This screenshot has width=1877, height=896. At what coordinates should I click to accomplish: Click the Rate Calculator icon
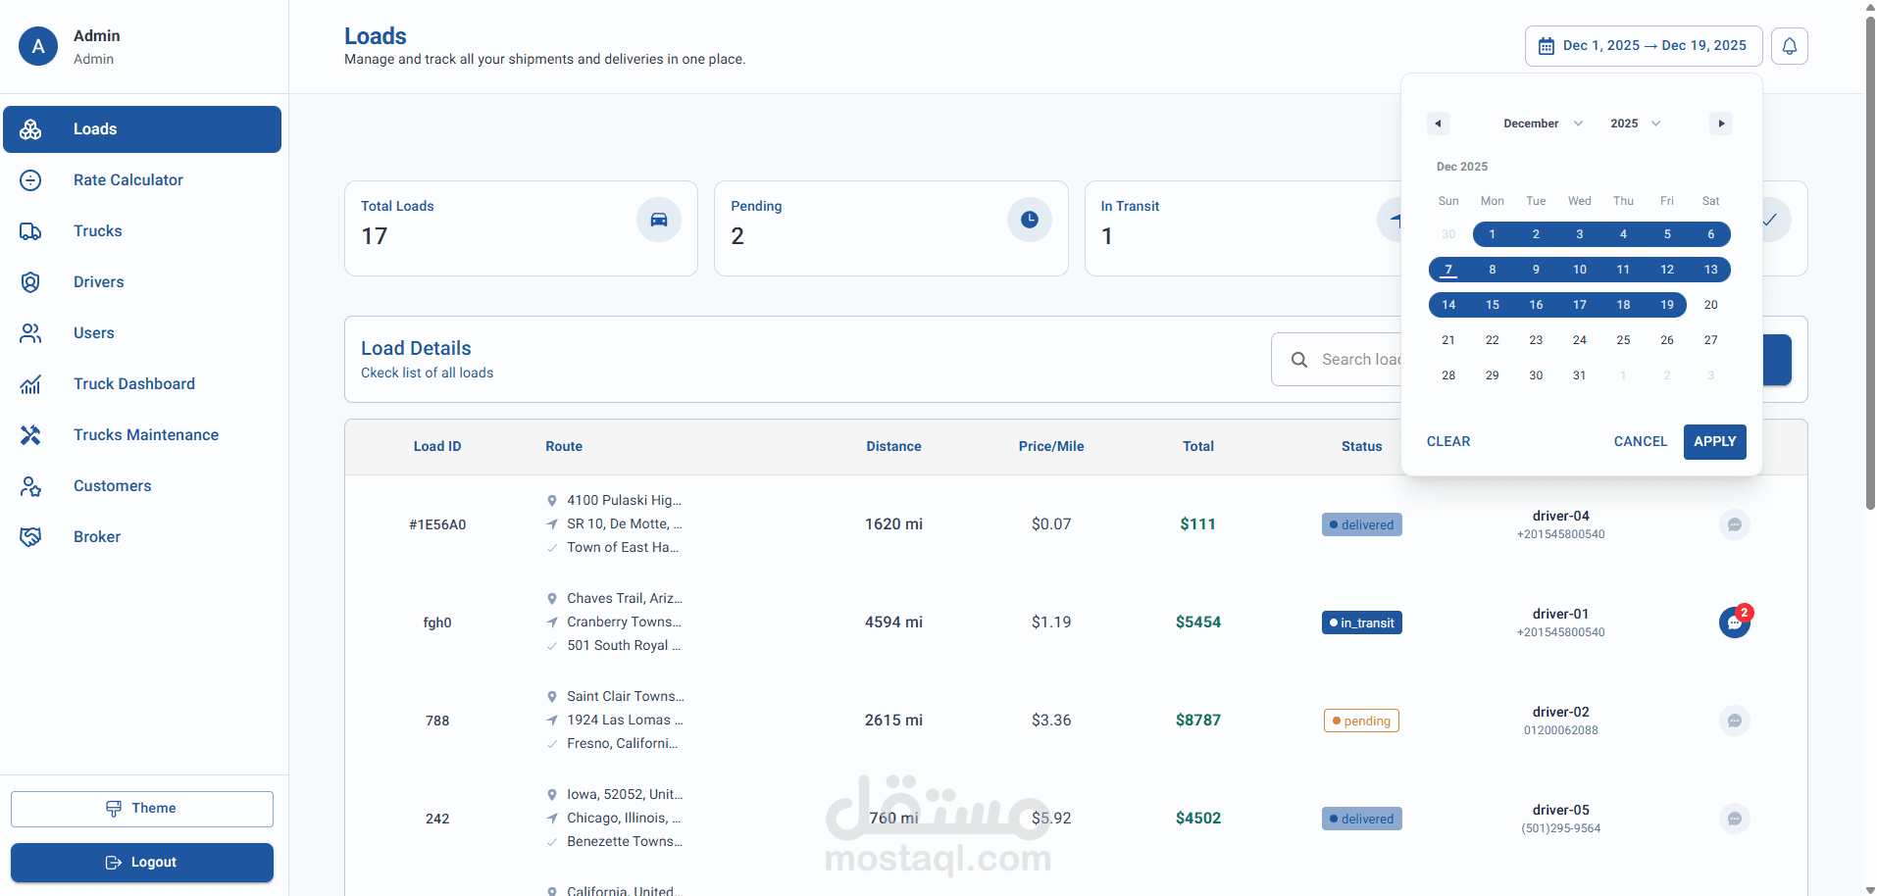click(30, 180)
